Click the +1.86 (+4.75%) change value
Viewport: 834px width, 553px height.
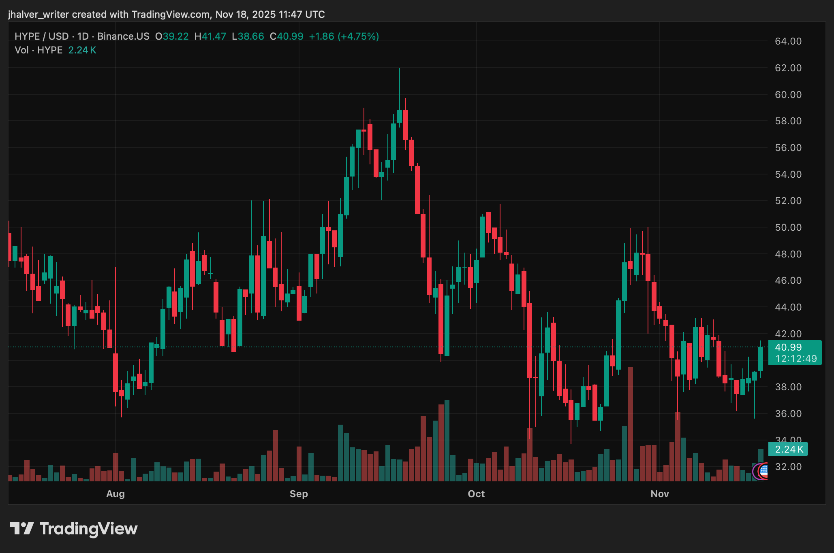(x=344, y=36)
